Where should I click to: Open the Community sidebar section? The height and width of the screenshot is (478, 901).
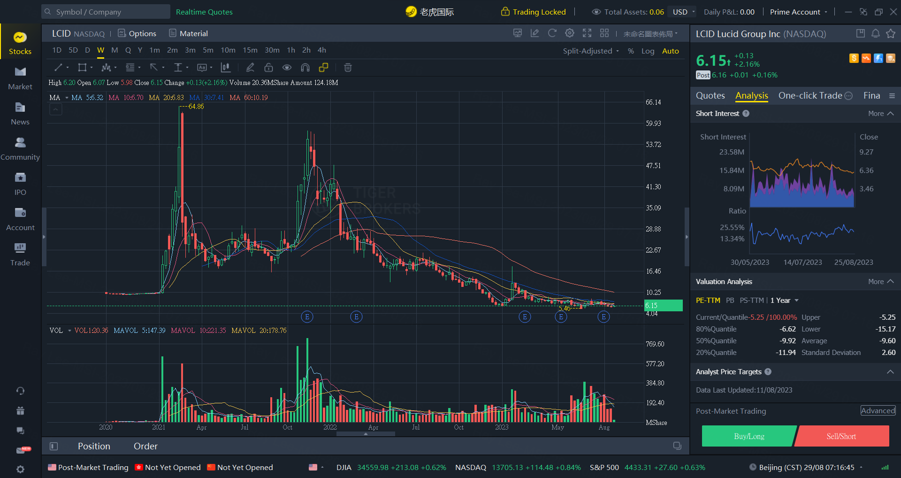(x=20, y=149)
